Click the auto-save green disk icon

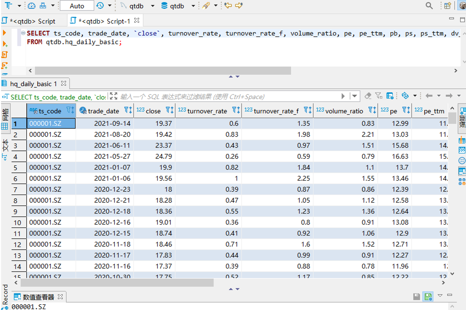coord(428,297)
